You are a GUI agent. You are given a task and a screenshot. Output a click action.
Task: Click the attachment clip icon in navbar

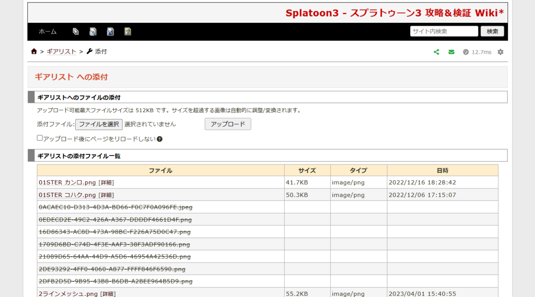point(76,31)
